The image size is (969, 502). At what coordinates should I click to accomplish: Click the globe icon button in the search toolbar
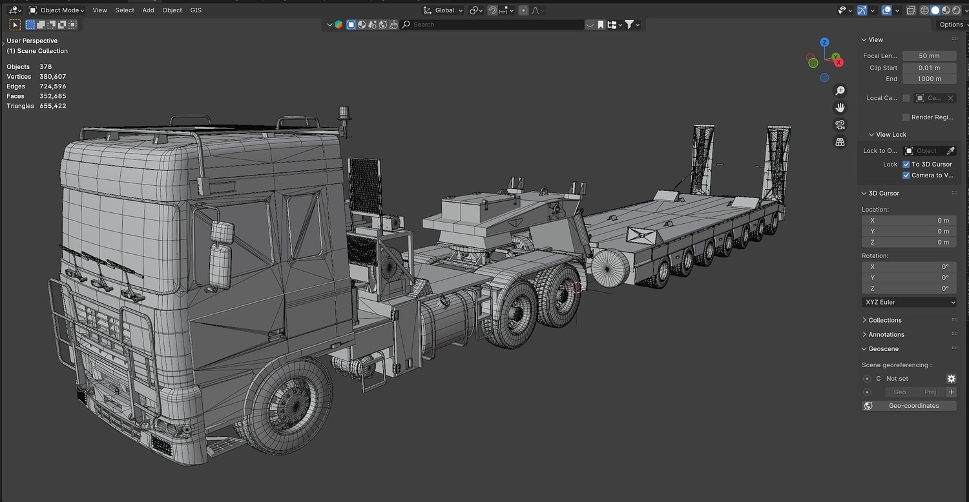383,25
